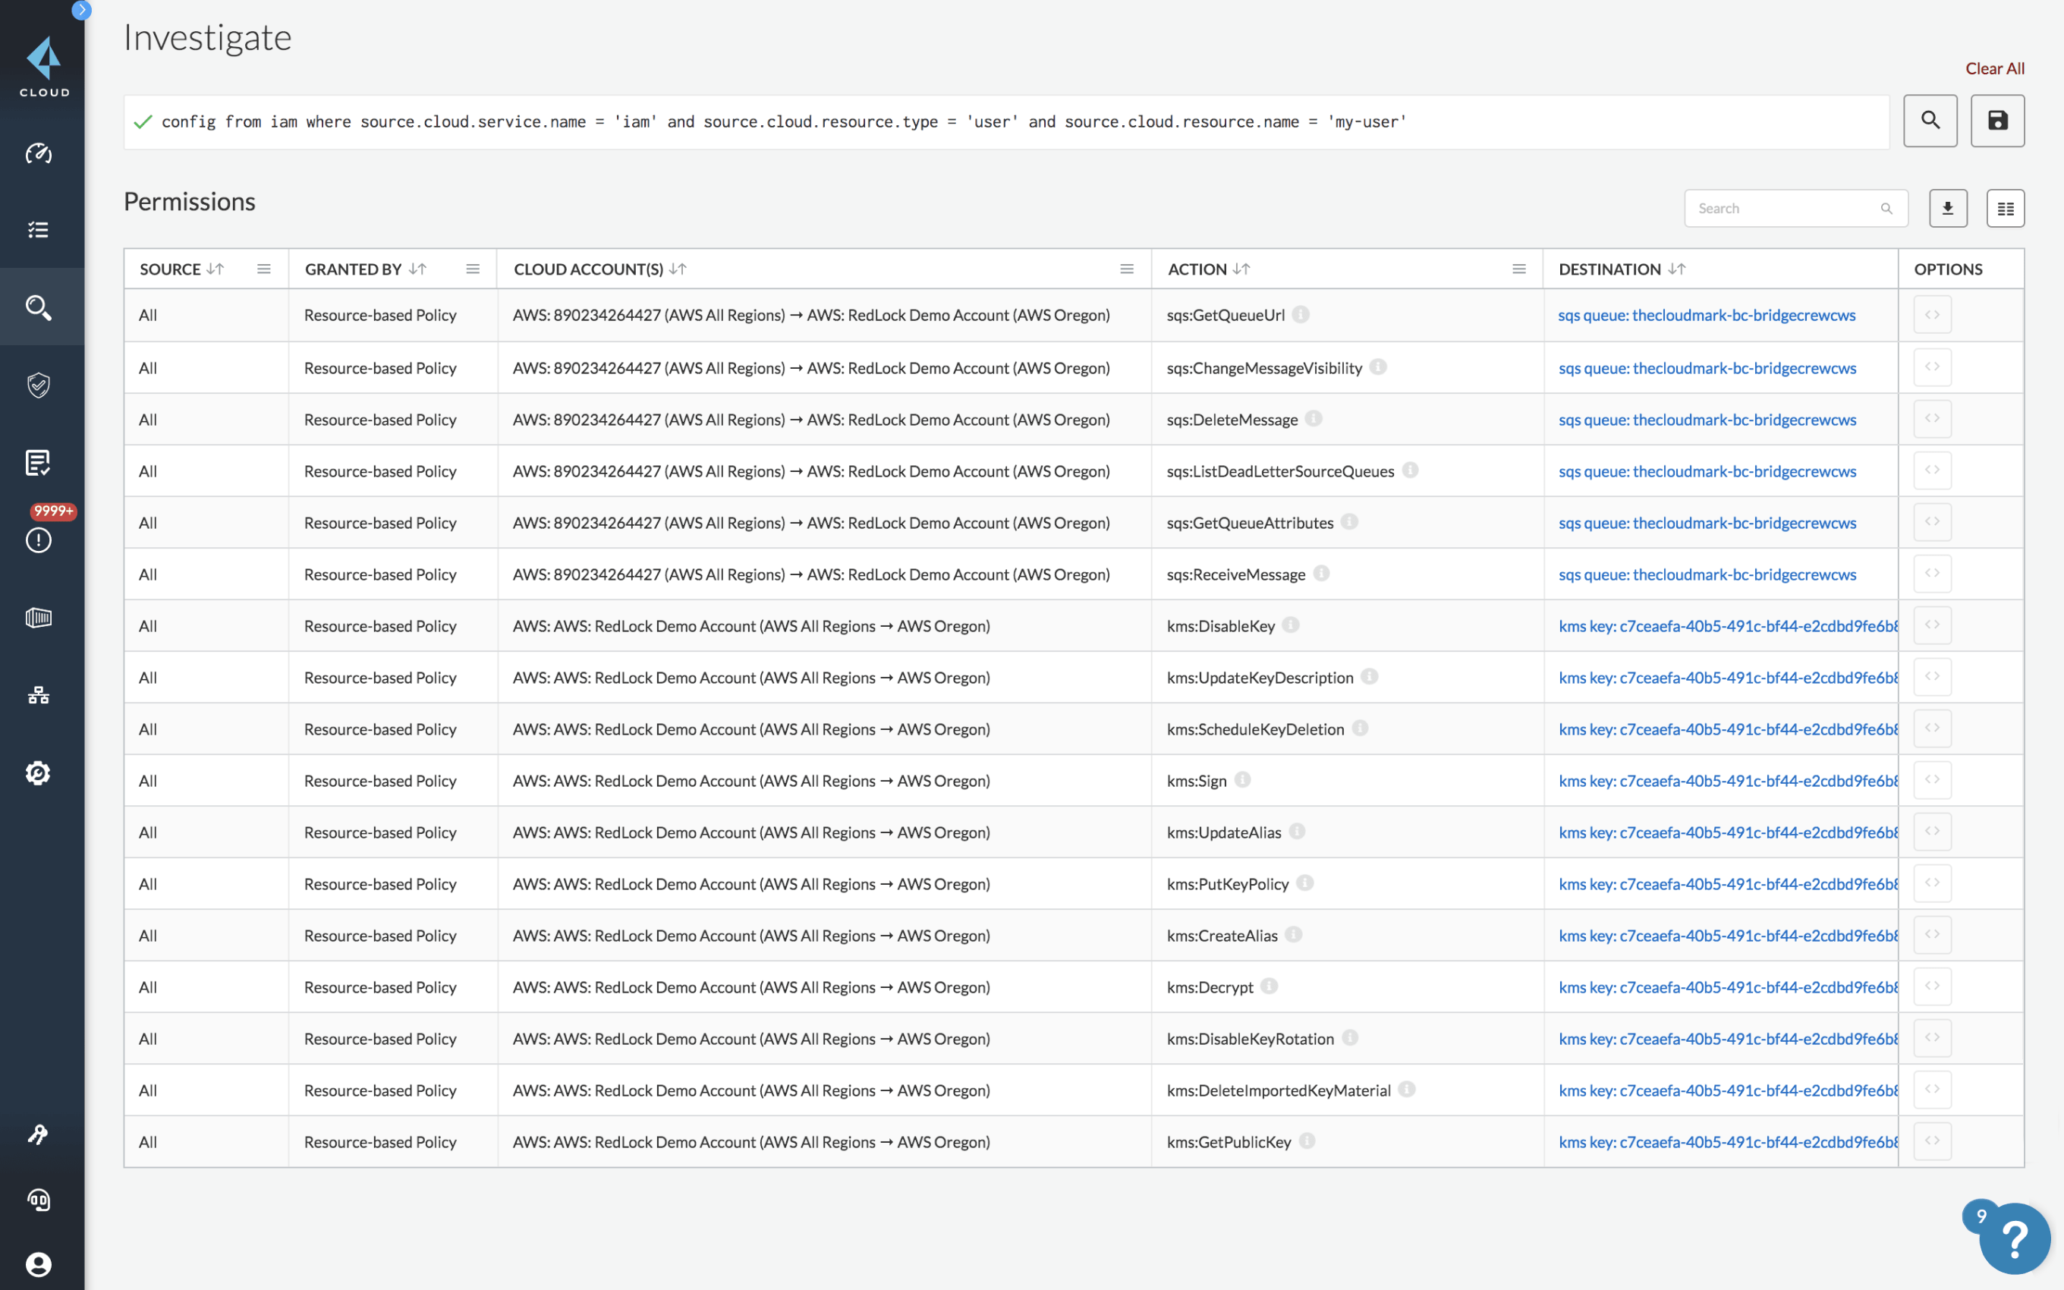The height and width of the screenshot is (1290, 2064).
Task: Click Resource-based Policy in kms:DisableKeyRotation row
Action: point(380,1038)
